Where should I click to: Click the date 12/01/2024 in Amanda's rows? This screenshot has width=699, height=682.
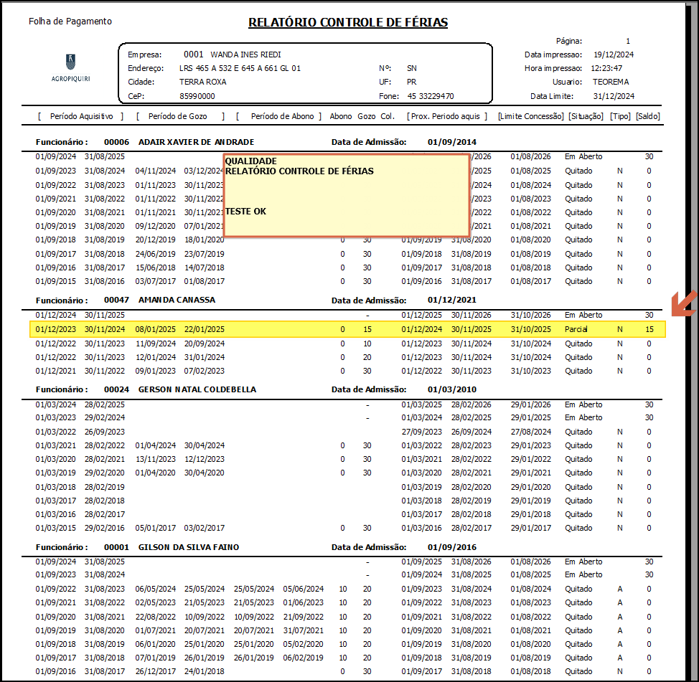click(x=156, y=357)
